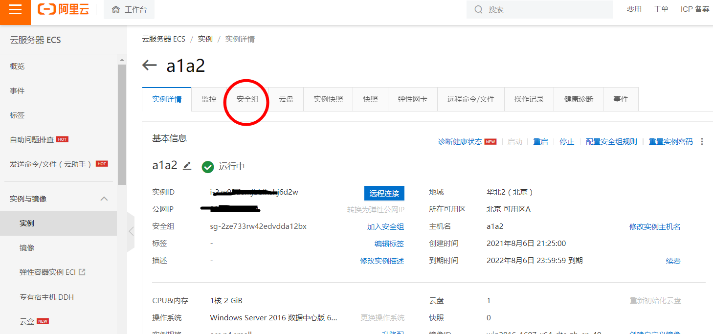Open the 安全组 tab
Image resolution: width=713 pixels, height=334 pixels.
point(247,99)
